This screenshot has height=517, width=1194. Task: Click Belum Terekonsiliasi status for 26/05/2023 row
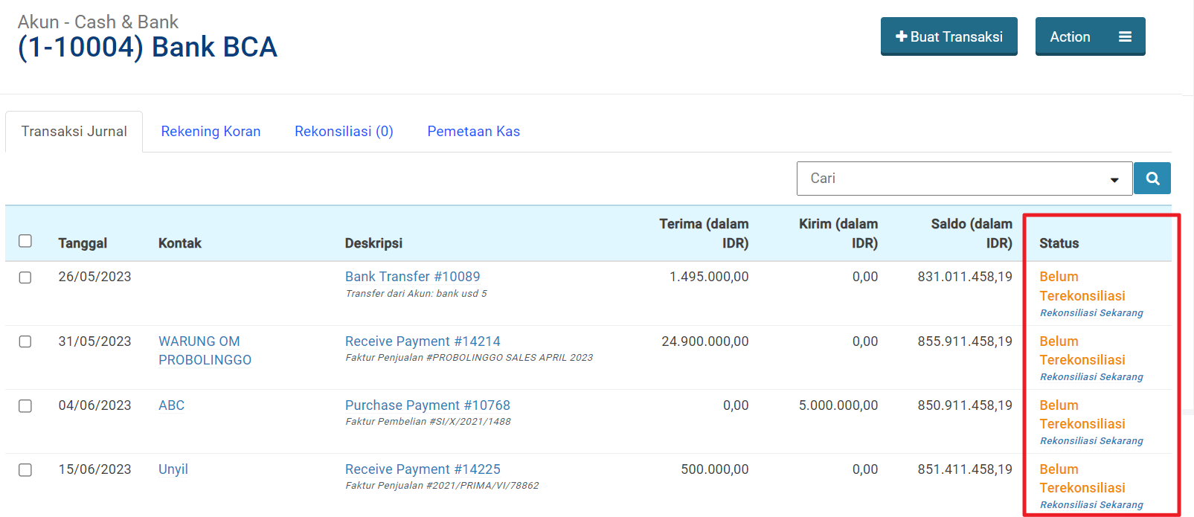pyautogui.click(x=1082, y=286)
